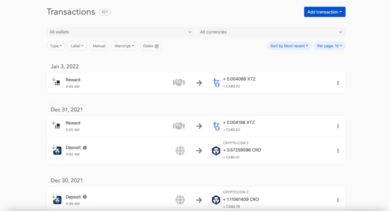Open the Label filter dropdown
Viewport: 390px width, 211px height.
[x=77, y=46]
